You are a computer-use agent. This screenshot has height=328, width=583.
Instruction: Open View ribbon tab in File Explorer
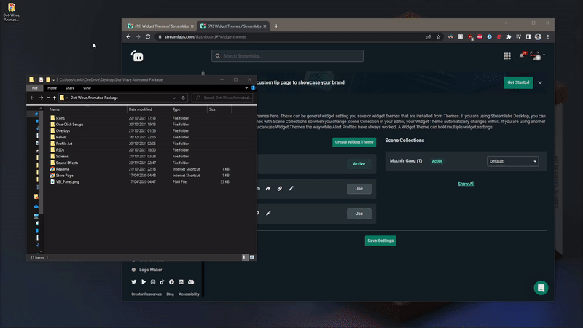coord(87,88)
